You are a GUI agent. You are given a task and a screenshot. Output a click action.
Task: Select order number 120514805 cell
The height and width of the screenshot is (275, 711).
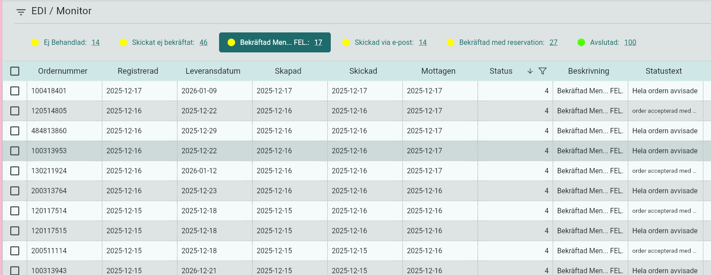click(65, 111)
